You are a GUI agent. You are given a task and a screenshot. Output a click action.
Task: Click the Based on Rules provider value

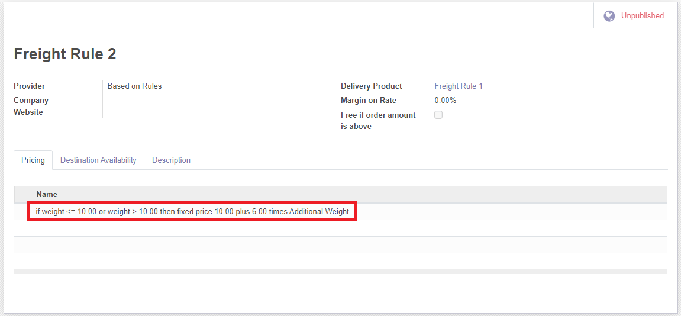(134, 86)
